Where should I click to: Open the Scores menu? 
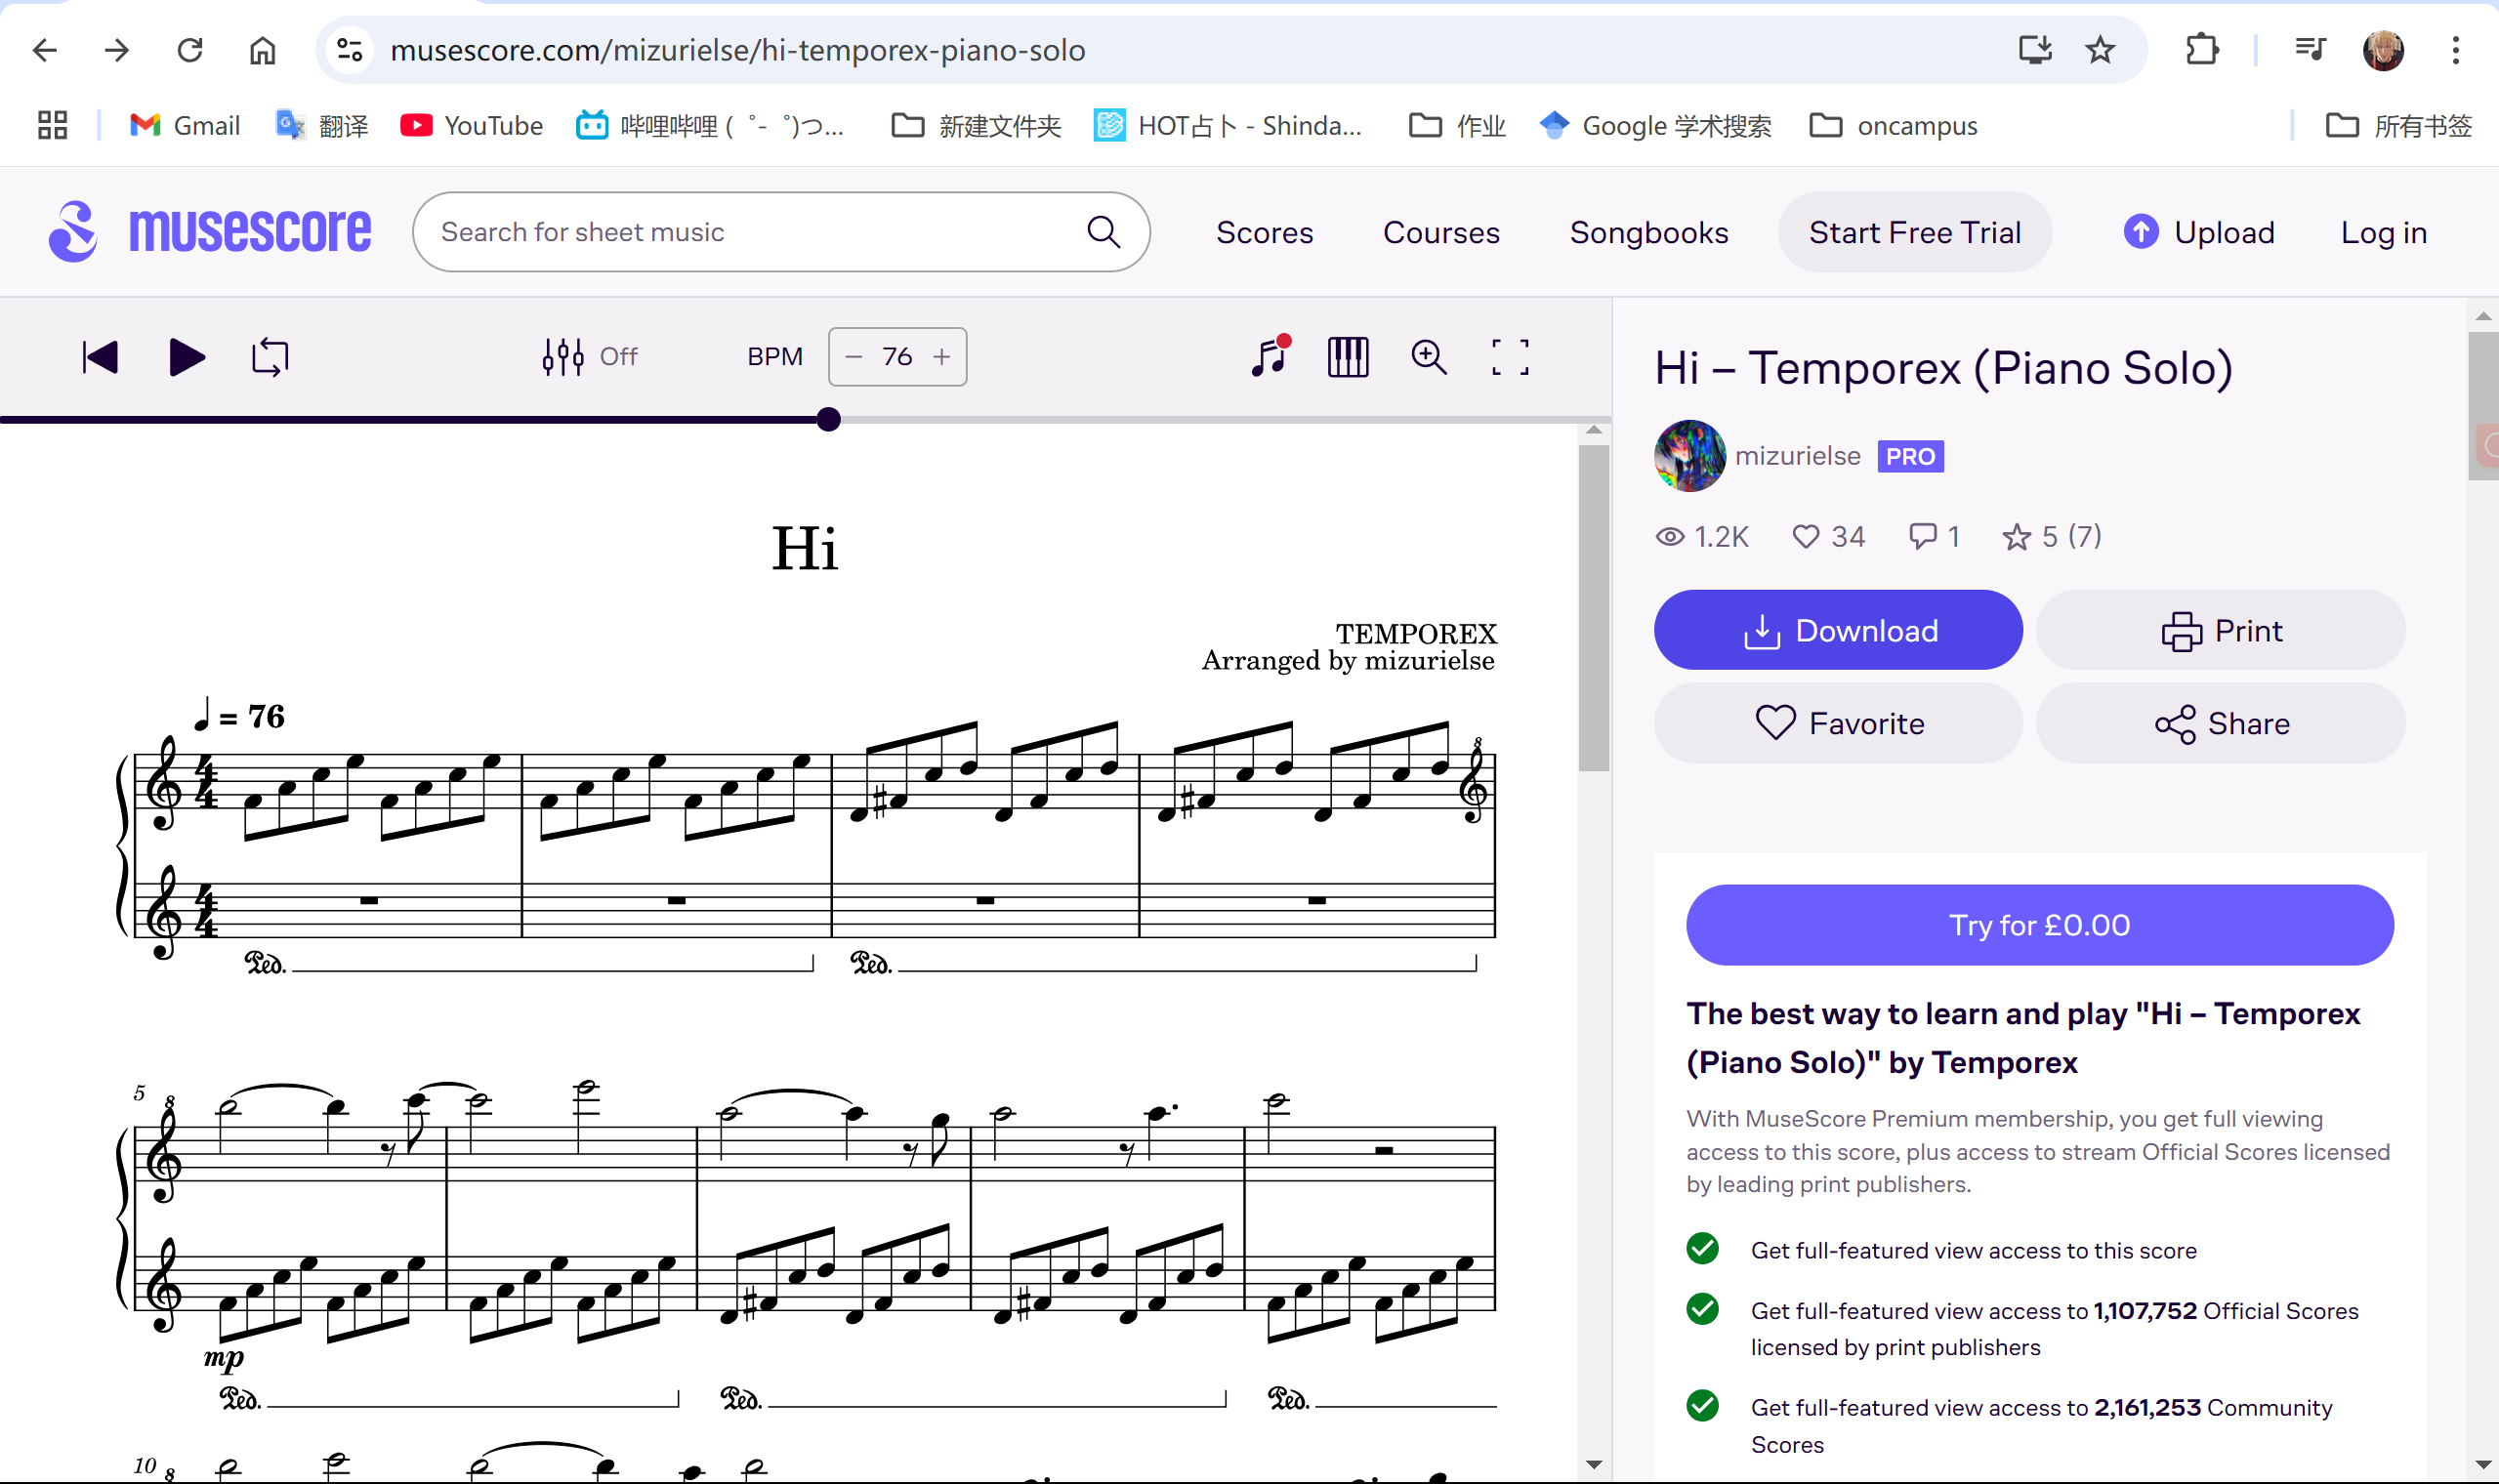1264,232
